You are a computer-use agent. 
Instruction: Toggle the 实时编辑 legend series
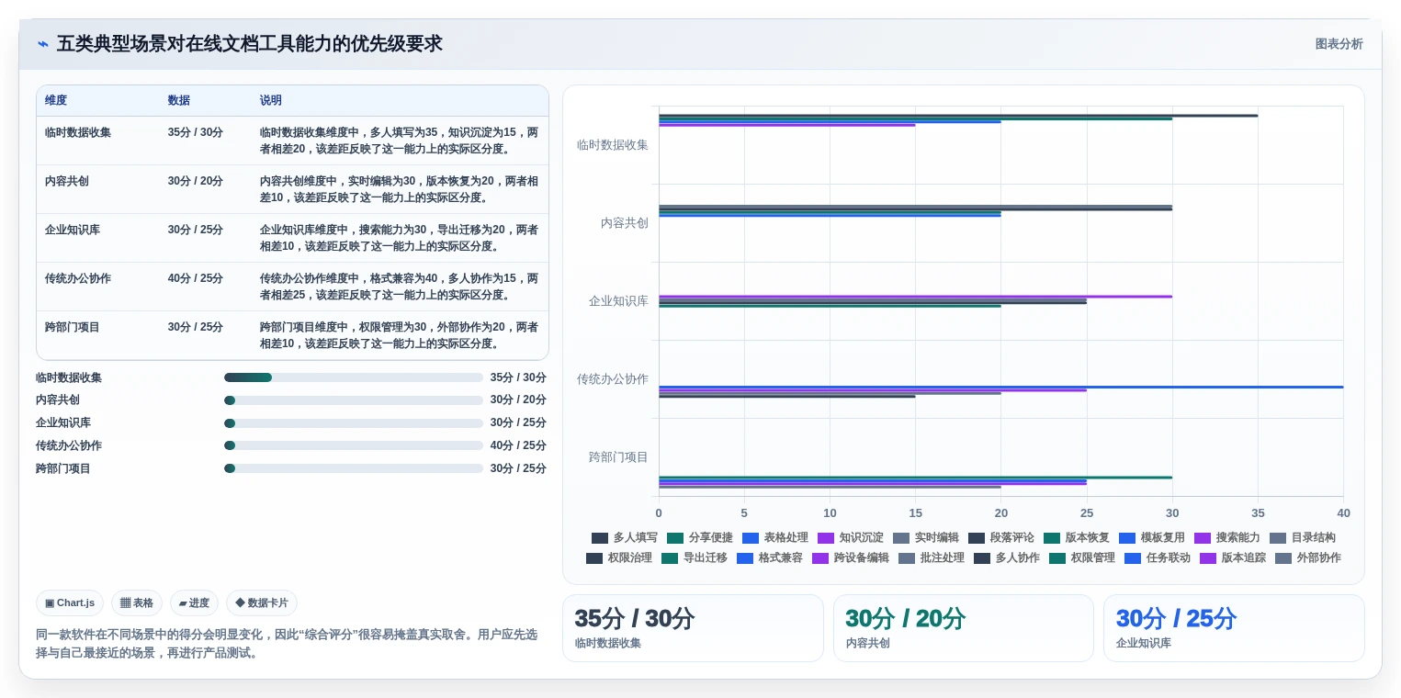[925, 537]
